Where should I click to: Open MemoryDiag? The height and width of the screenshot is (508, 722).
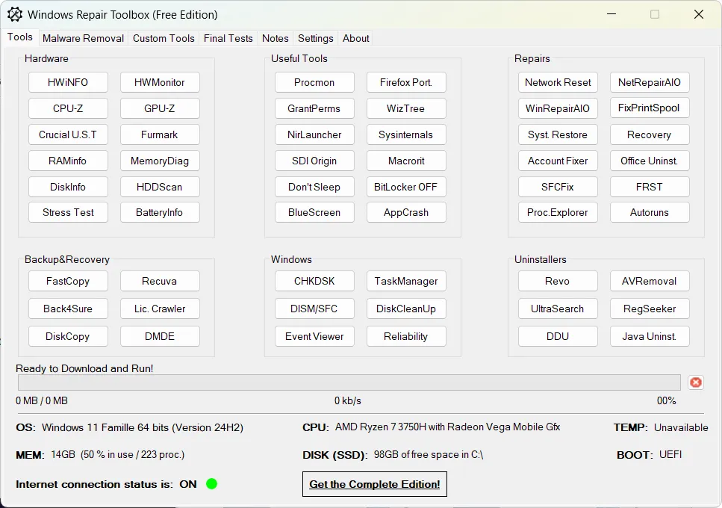coord(160,161)
